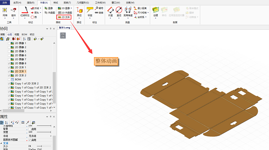Click the Link (链接) annotation tool
Screen dimensions: 269x150
point(99,13)
